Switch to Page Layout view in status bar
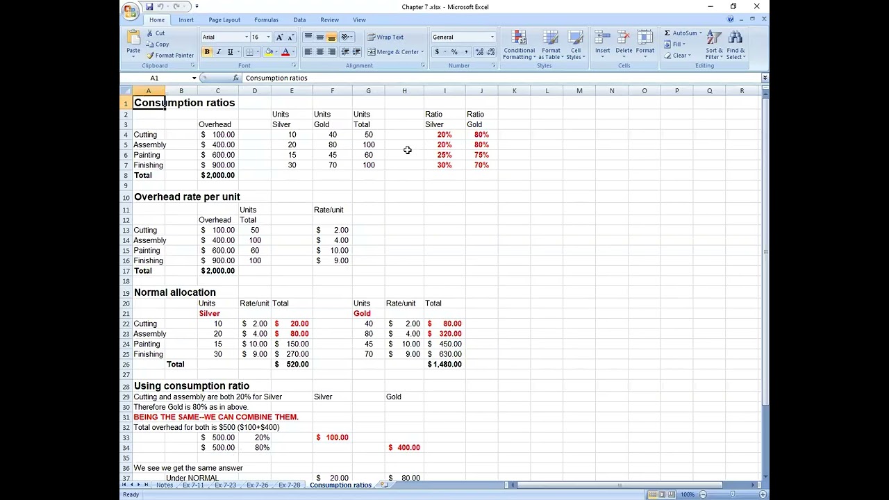Viewport: 889px width, 500px height. (662, 494)
